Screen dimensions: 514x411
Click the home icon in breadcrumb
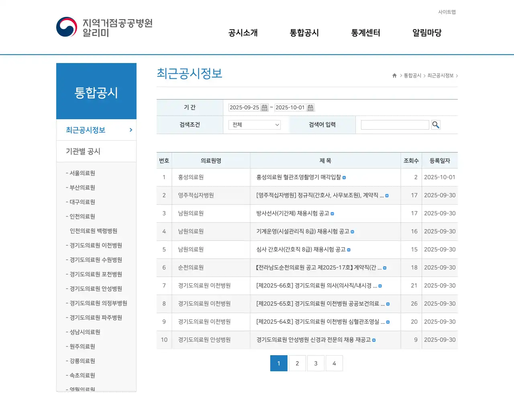coord(394,75)
